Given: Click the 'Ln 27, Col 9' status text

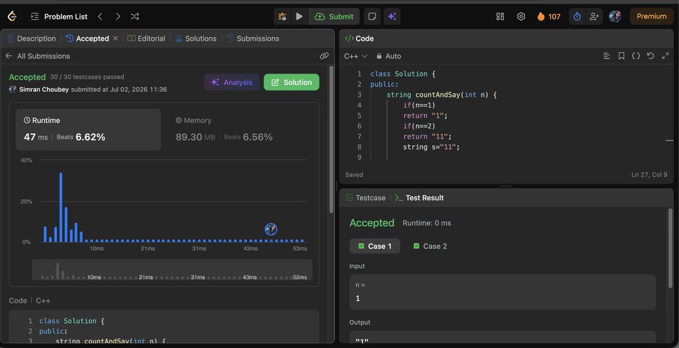Looking at the screenshot, I should click(x=649, y=175).
